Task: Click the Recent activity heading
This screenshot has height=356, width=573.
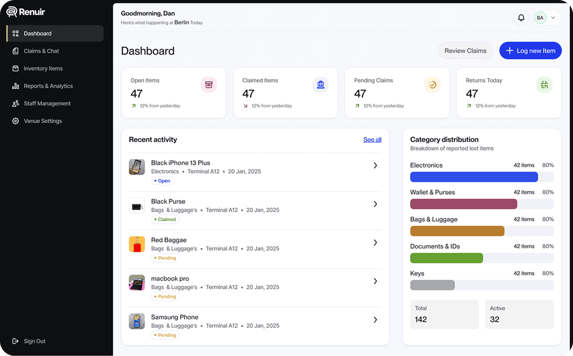Action: click(x=153, y=139)
